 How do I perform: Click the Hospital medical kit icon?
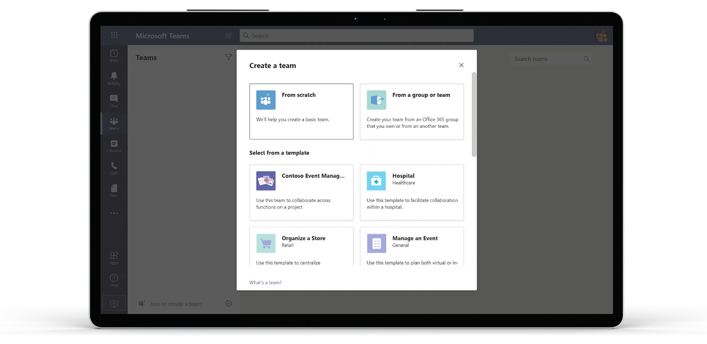pyautogui.click(x=376, y=181)
